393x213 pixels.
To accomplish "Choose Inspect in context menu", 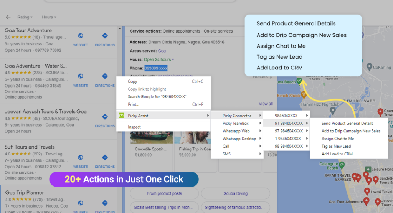I will [x=163, y=127].
